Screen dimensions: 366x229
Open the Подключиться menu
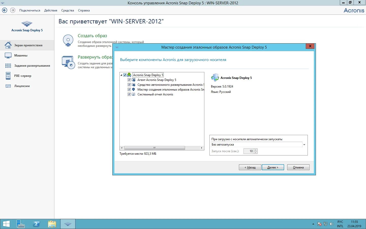(30, 10)
